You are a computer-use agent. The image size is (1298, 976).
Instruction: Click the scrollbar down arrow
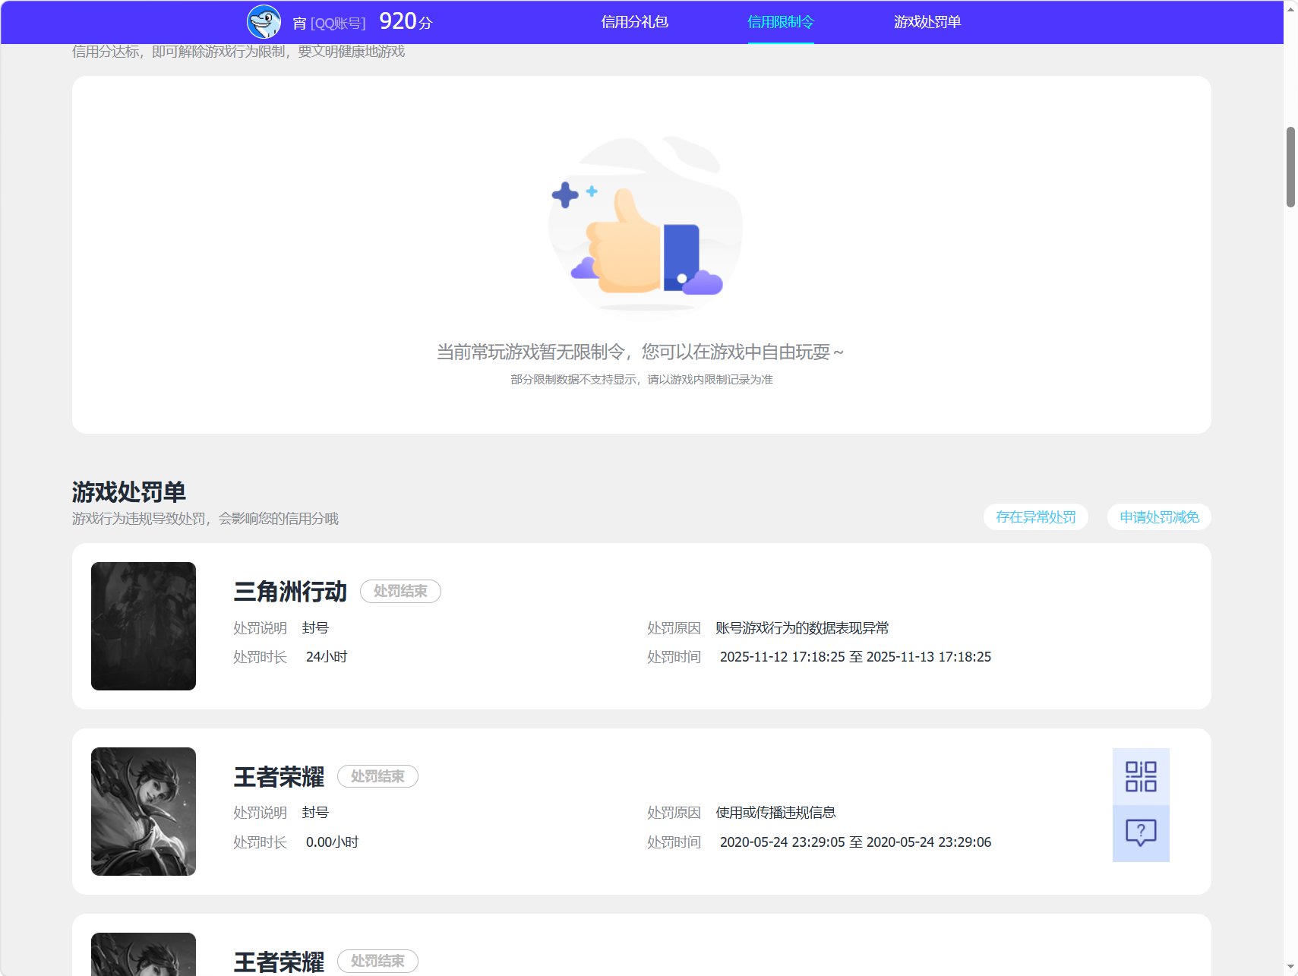tap(1290, 968)
